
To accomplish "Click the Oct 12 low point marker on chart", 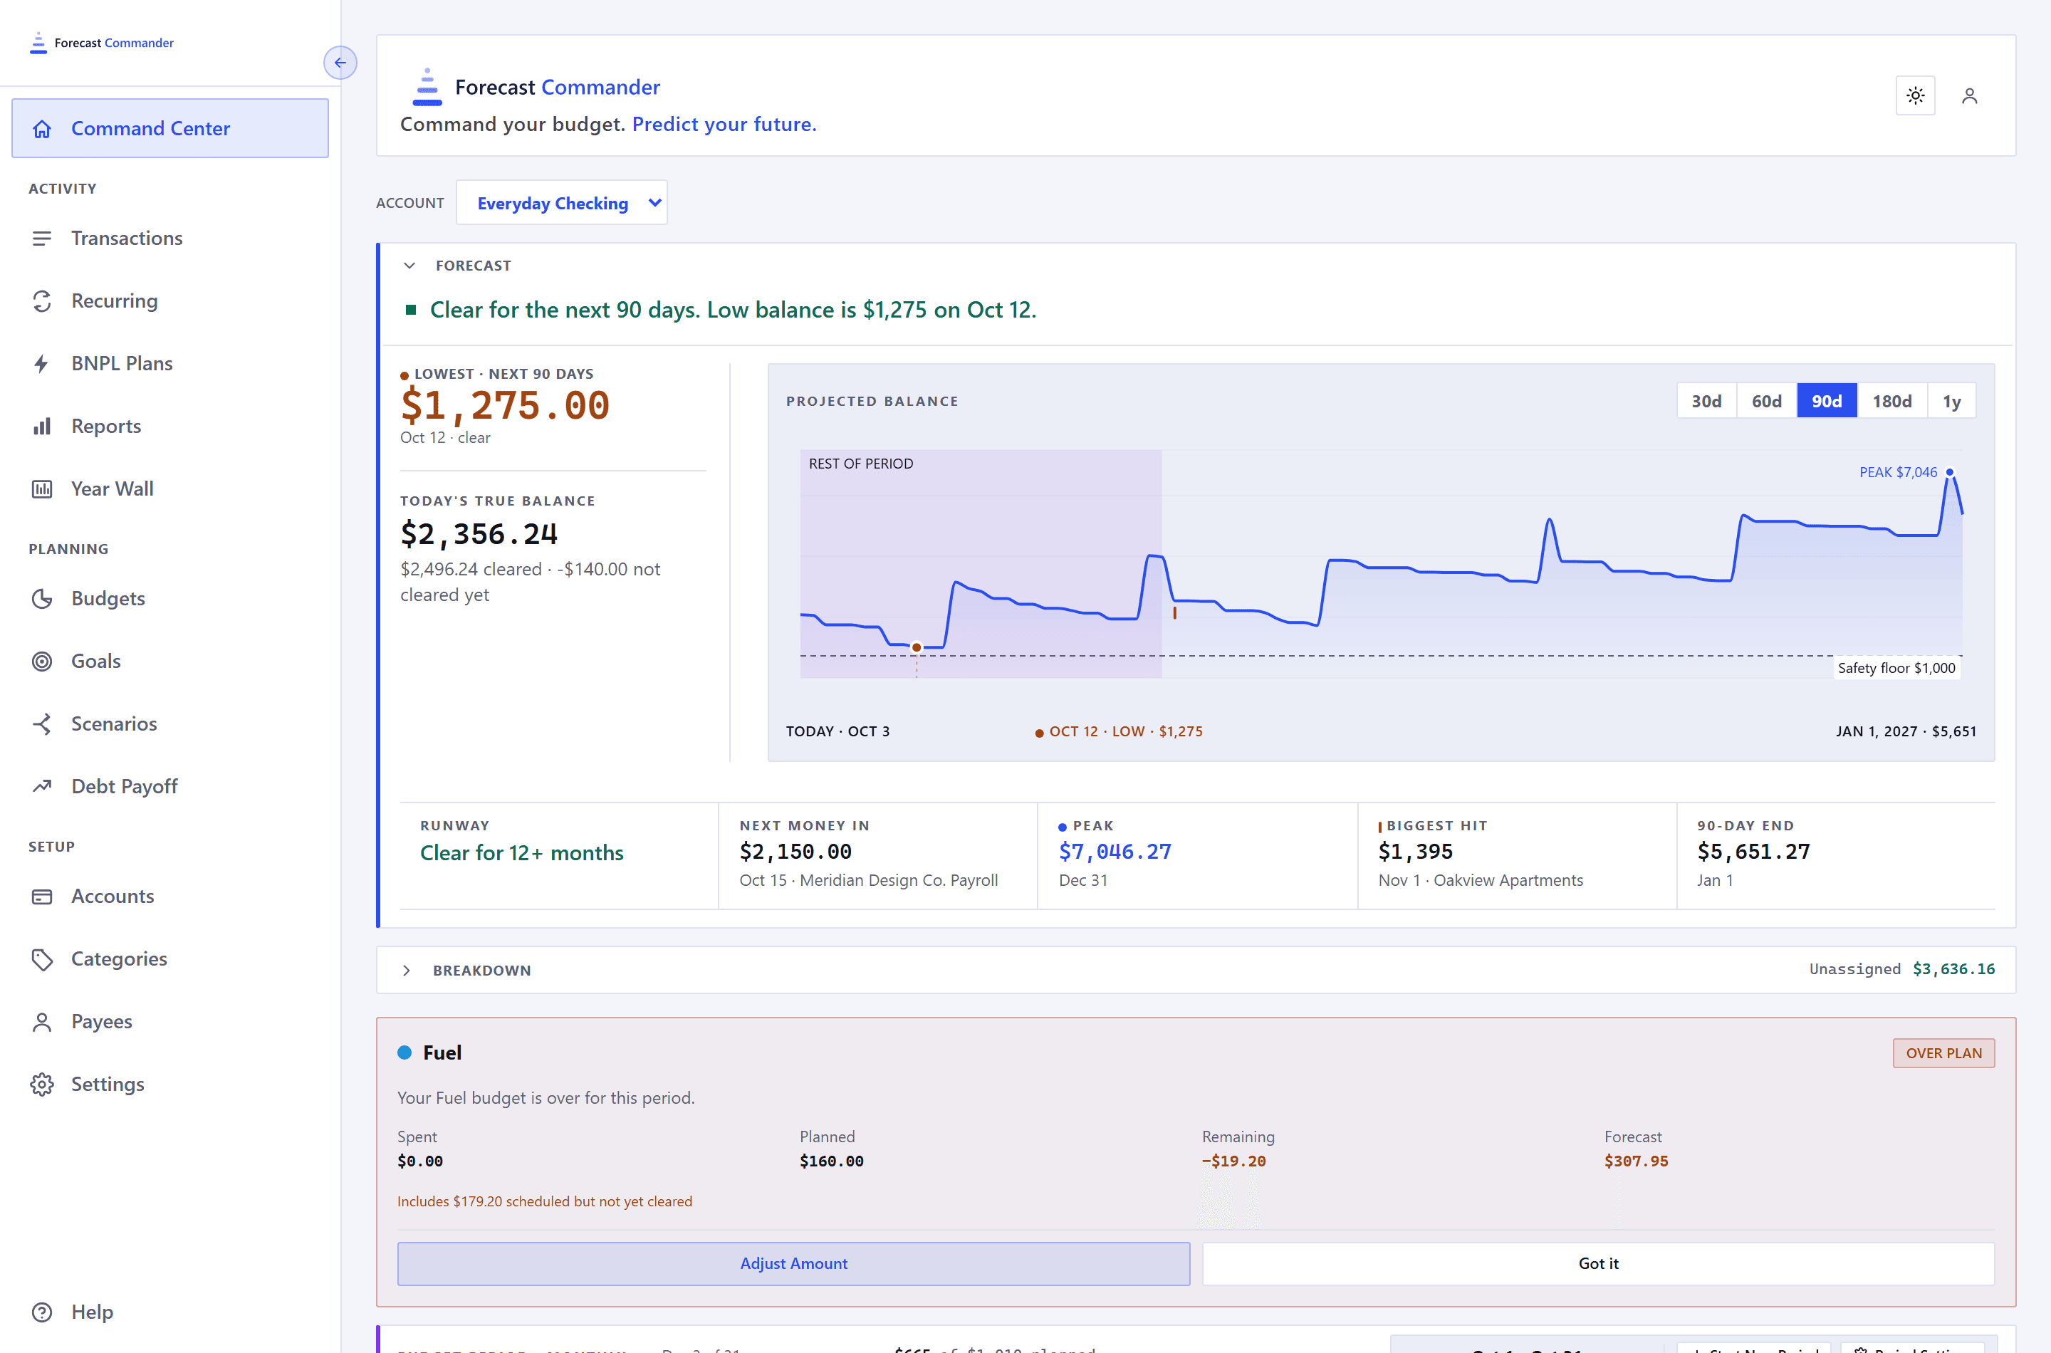I will 917,647.
